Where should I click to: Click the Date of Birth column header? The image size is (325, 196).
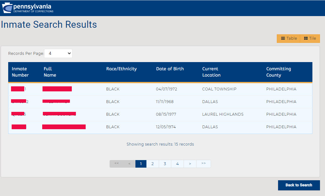[170, 69]
